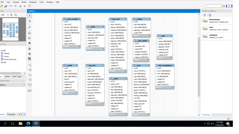
Task: Click the new table template icon in Modeling Additions
Action: tap(210, 15)
